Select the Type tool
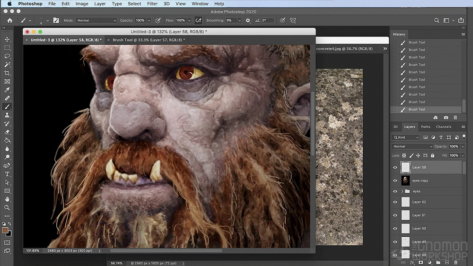Image resolution: width=473 pixels, height=266 pixels. [x=7, y=174]
